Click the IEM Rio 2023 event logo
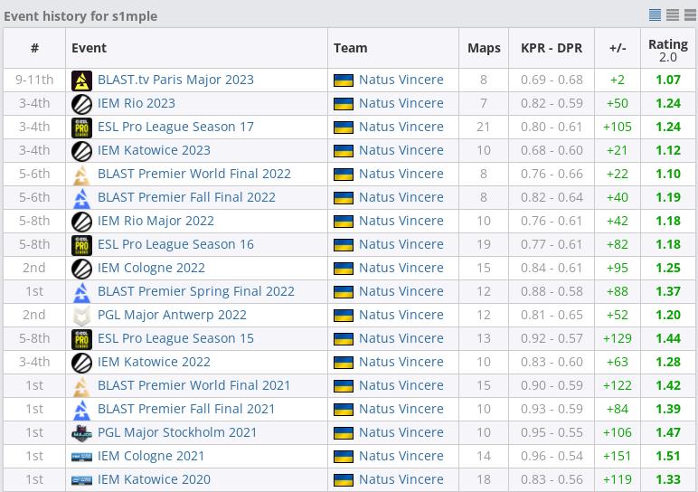This screenshot has width=698, height=492. click(x=81, y=104)
